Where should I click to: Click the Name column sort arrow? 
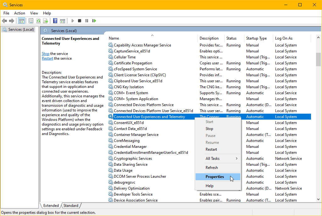[153, 35]
